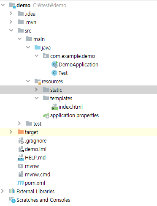This screenshot has height=206, width=157.
Task: Expand the .idea folder arrow
Action: coord(11,14)
